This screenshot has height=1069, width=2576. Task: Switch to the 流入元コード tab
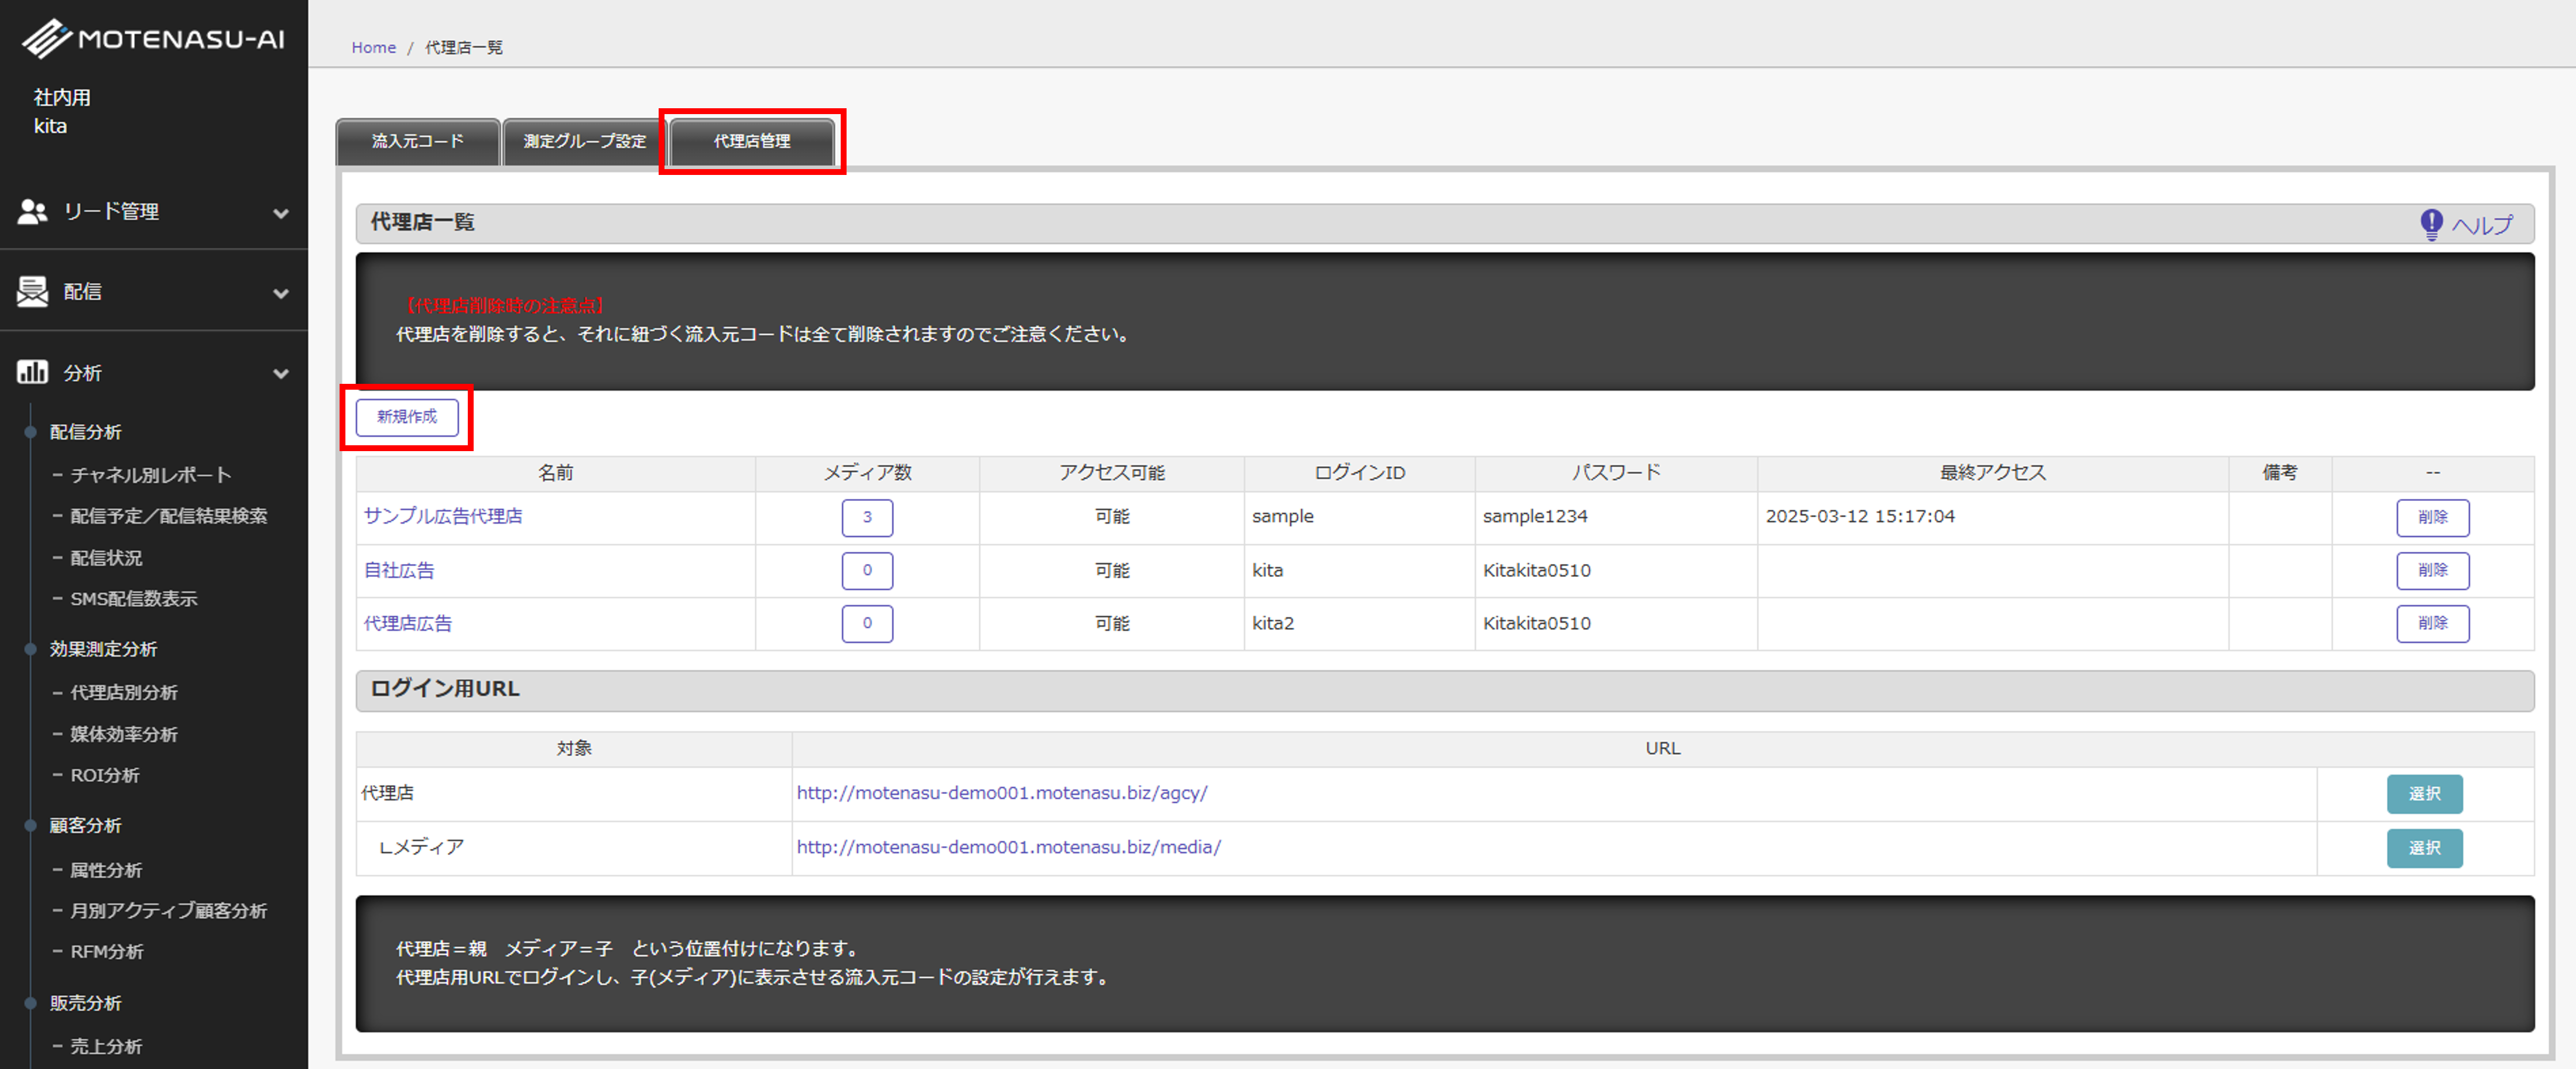click(418, 142)
